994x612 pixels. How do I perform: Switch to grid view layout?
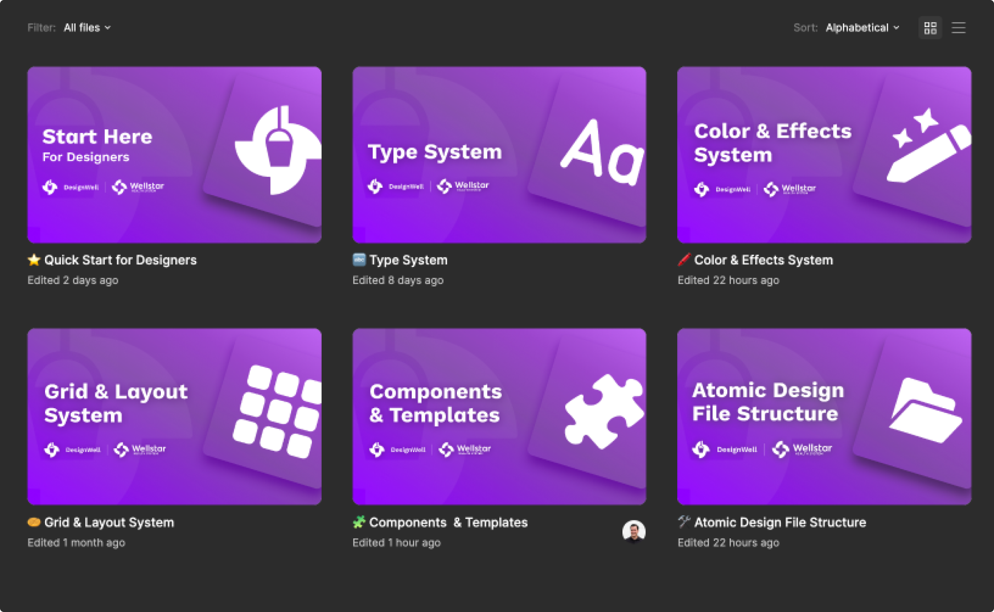930,28
